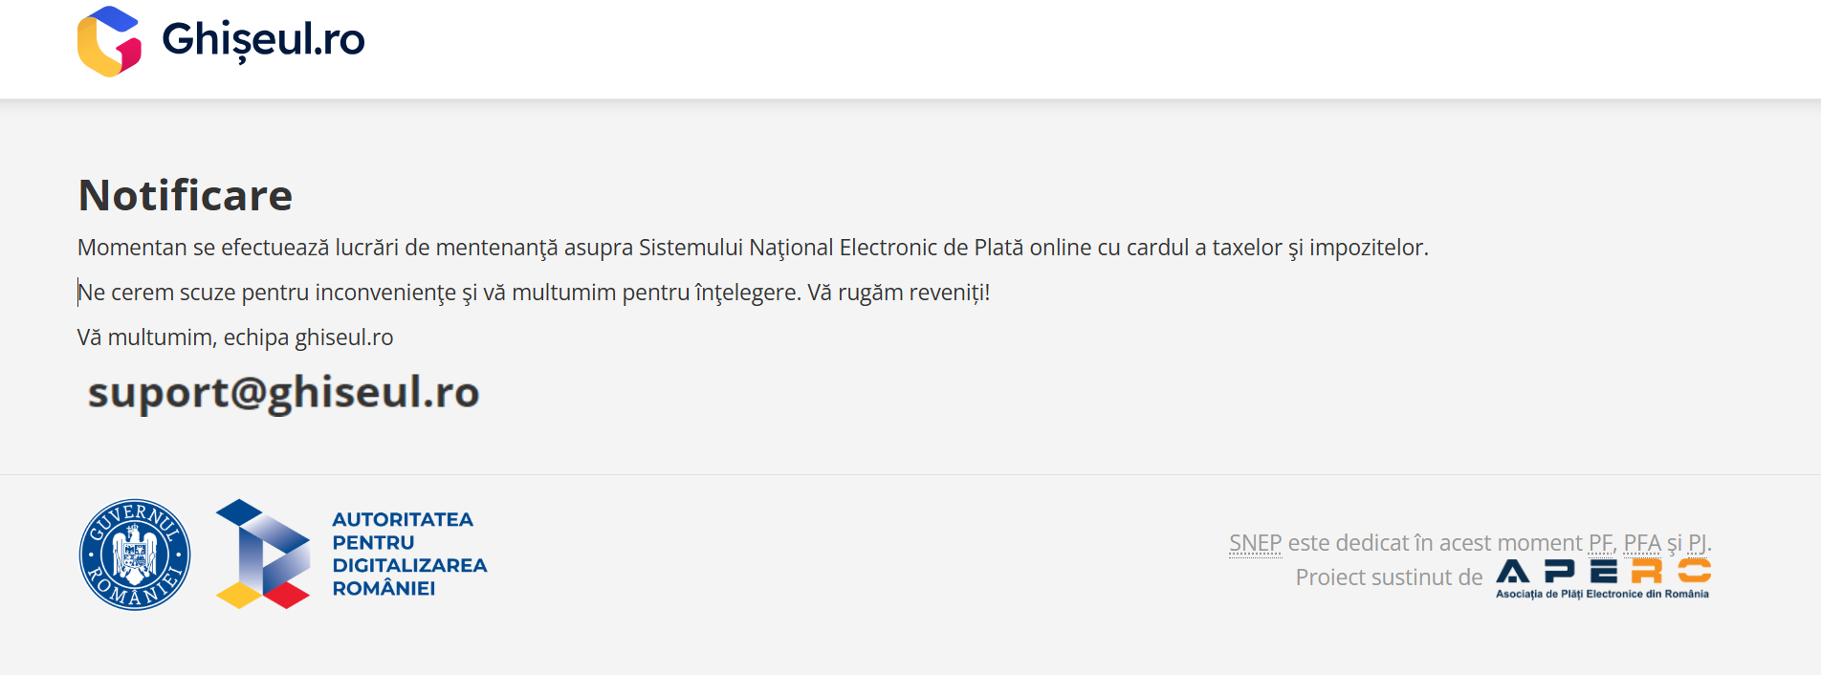This screenshot has width=1821, height=675.
Task: Click the Vă multumim, echipa ghiseul.ro line
Action: 235,337
